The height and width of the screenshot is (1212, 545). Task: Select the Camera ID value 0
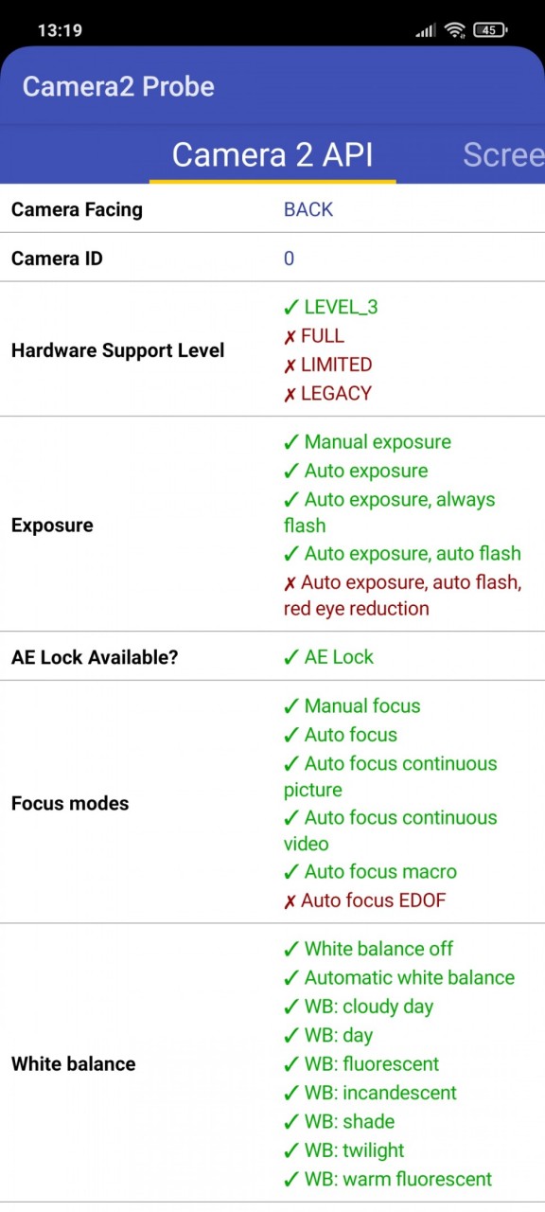click(x=289, y=258)
